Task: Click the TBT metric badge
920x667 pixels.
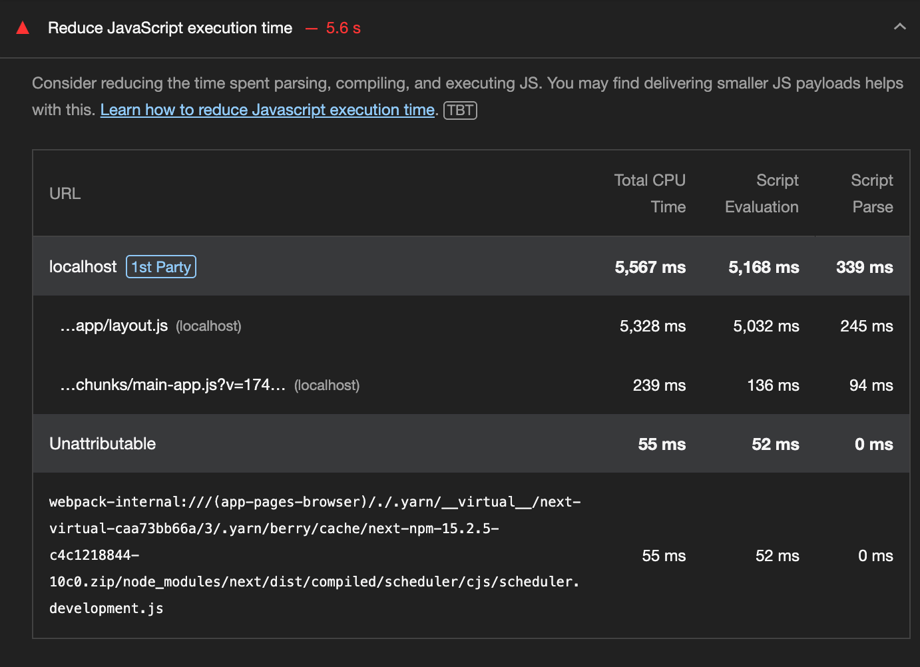Action: coord(460,110)
